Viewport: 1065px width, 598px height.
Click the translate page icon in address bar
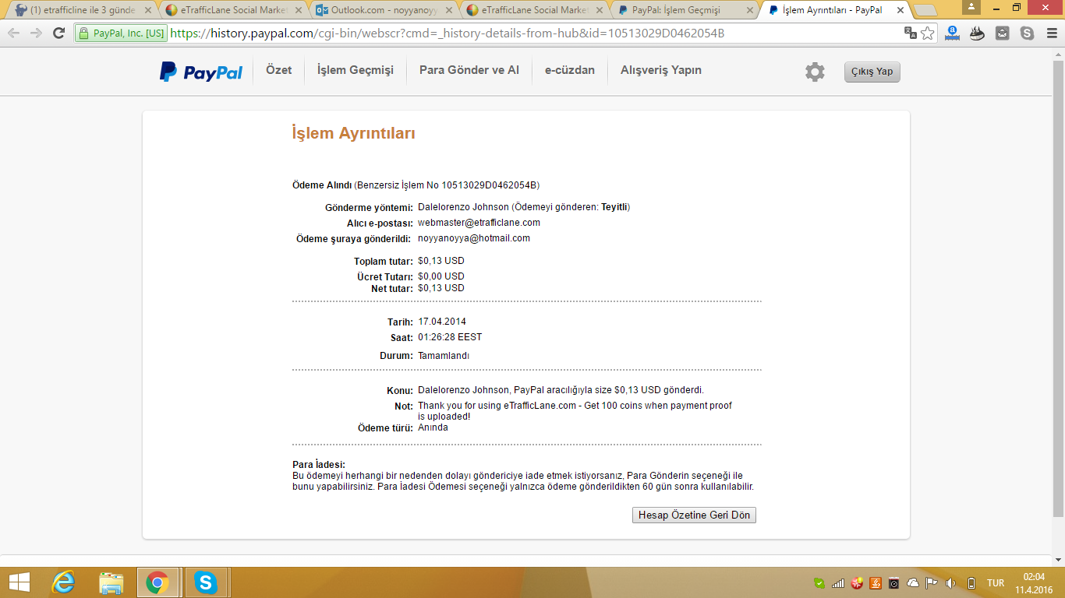pyautogui.click(x=910, y=33)
